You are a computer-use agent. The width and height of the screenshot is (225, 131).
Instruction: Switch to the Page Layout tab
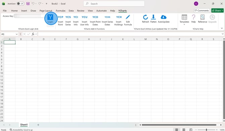tap(46, 11)
